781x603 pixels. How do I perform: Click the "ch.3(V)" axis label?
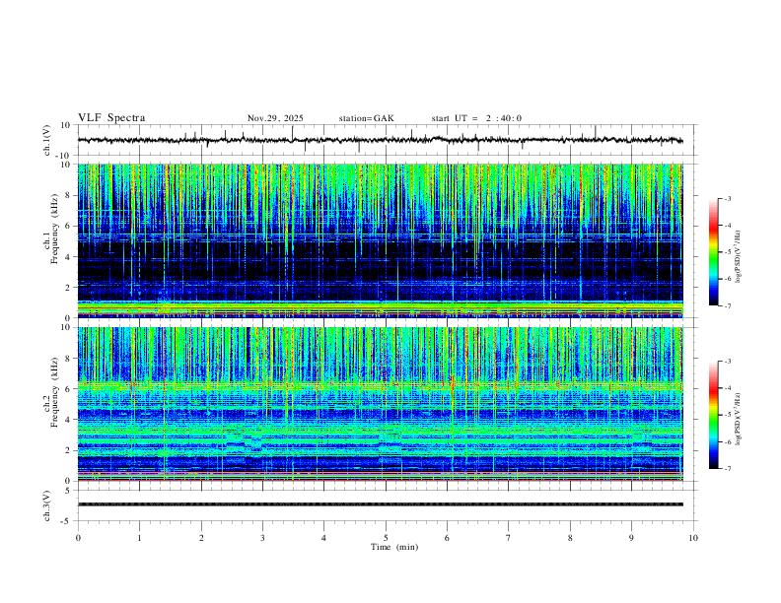coord(47,506)
